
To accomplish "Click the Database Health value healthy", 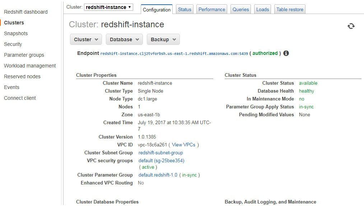I will coord(307,91).
